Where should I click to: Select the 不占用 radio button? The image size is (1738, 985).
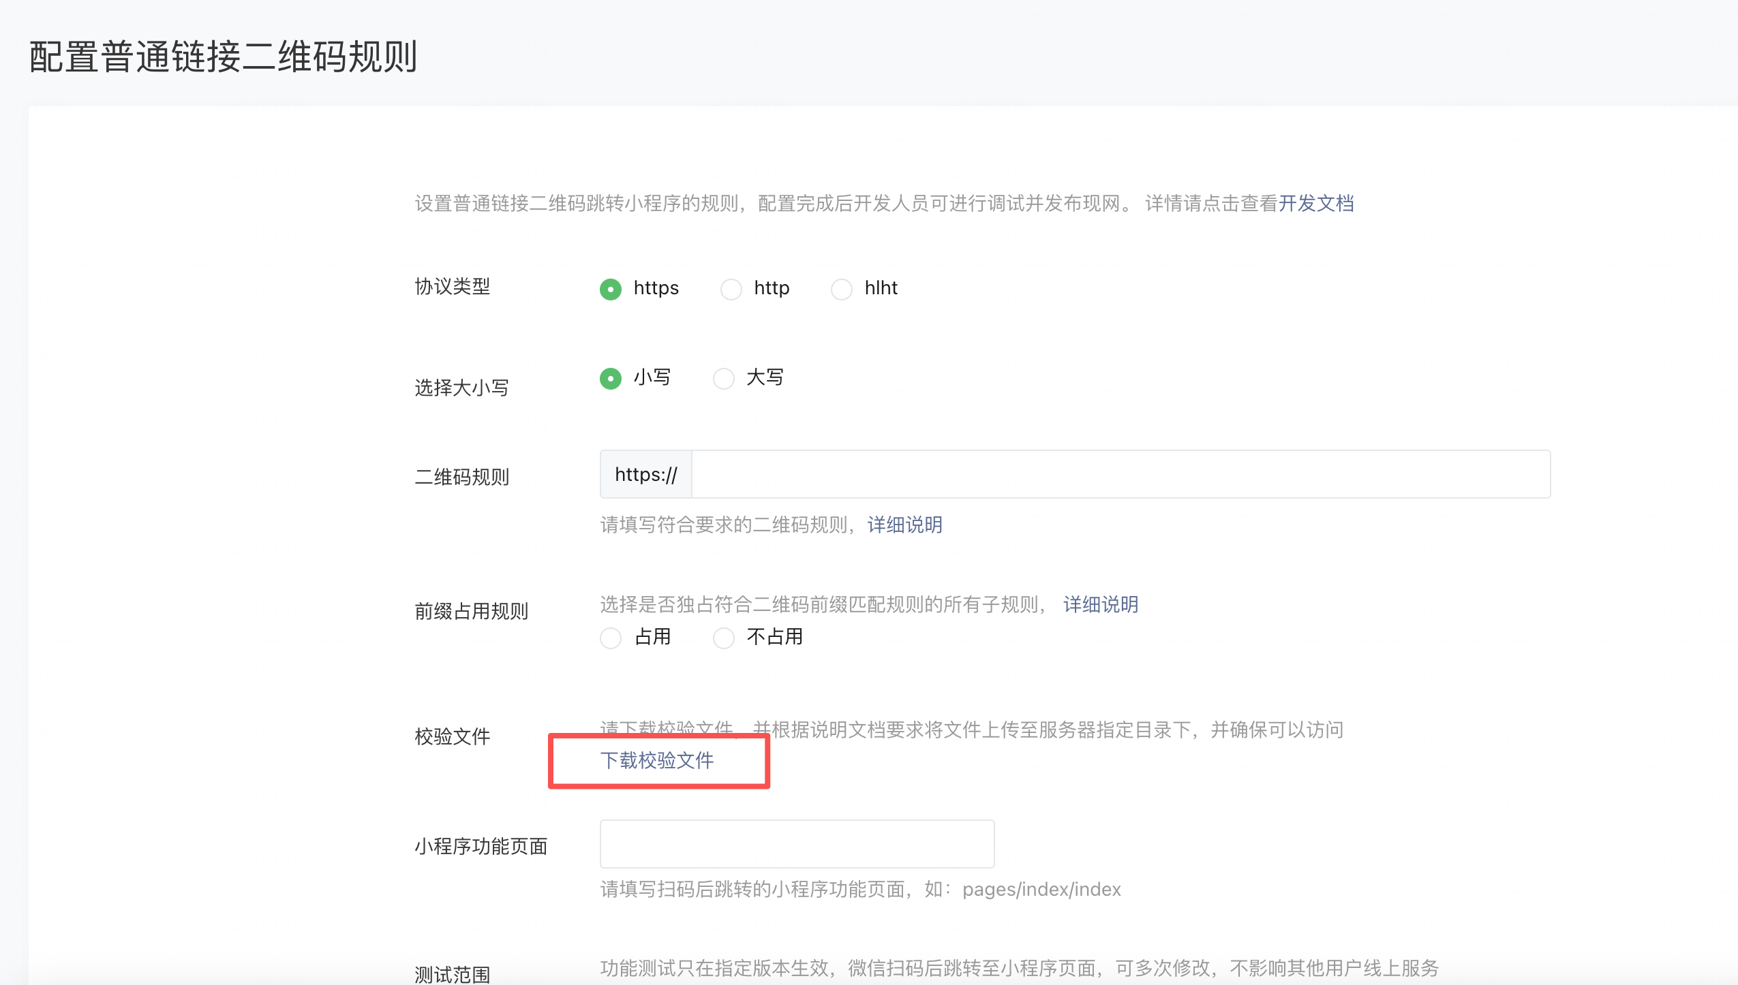coord(723,638)
